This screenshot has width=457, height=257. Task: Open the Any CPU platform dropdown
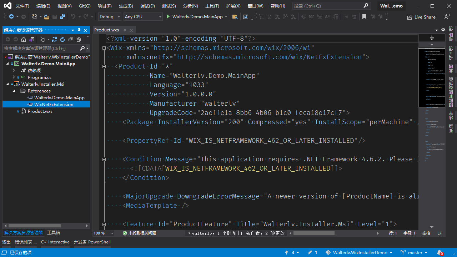(143, 17)
